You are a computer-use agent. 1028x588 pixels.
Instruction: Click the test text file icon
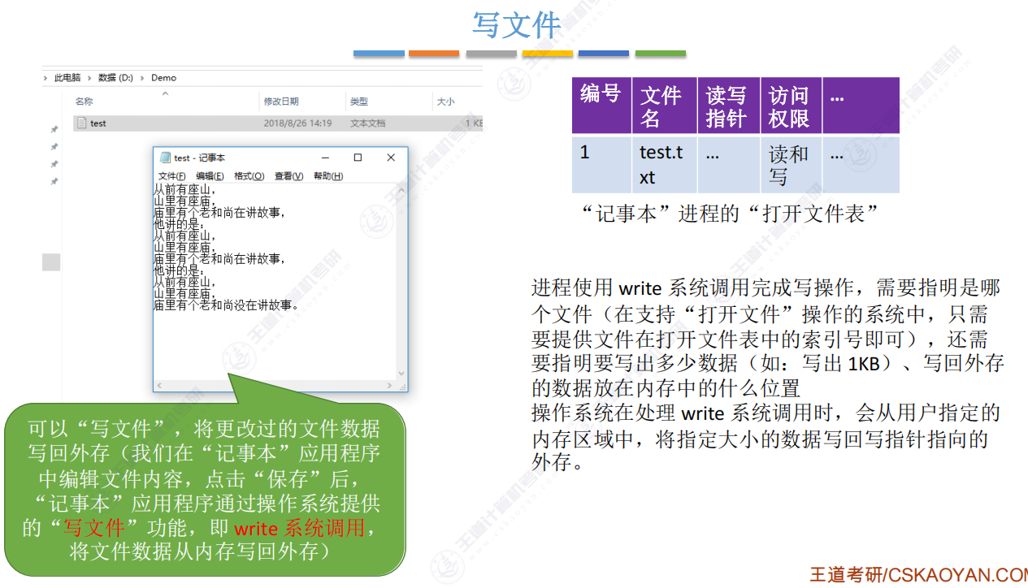(81, 123)
